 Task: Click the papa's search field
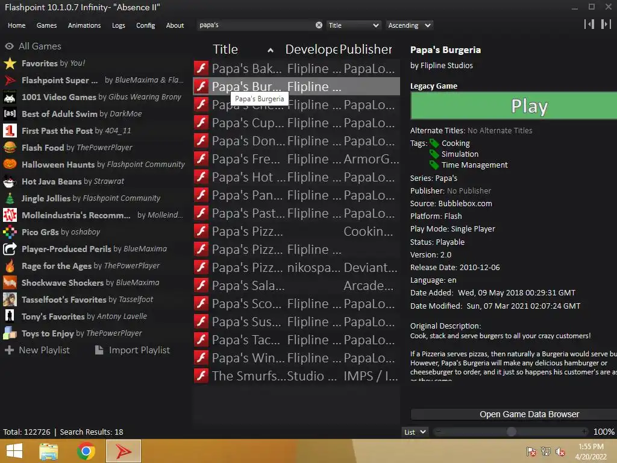click(x=255, y=25)
